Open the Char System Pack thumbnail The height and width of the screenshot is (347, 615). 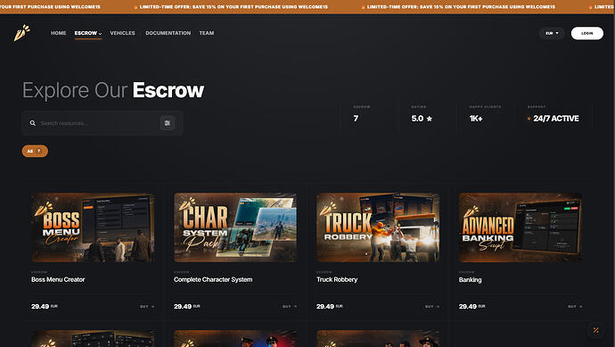[x=235, y=227]
